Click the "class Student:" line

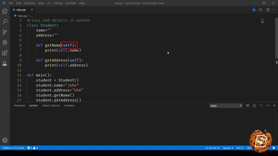[43, 25]
